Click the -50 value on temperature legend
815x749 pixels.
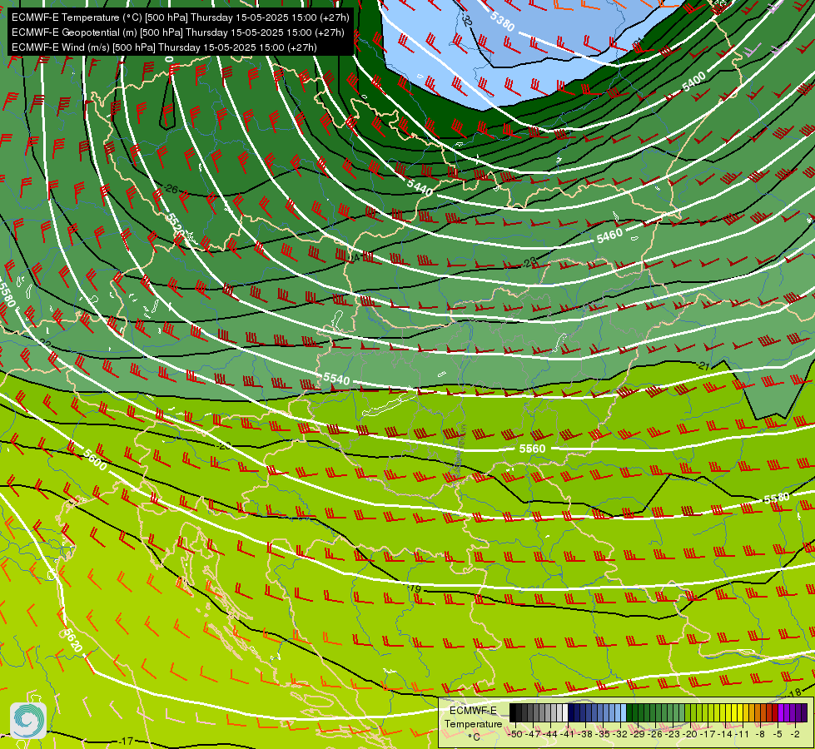(x=514, y=734)
